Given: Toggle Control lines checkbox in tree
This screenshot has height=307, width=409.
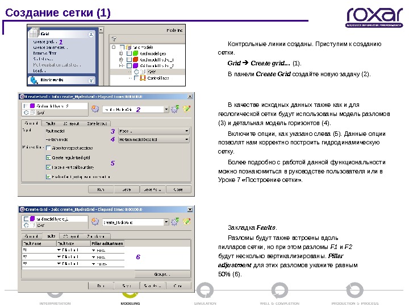Looking at the screenshot, I should coord(136,78).
